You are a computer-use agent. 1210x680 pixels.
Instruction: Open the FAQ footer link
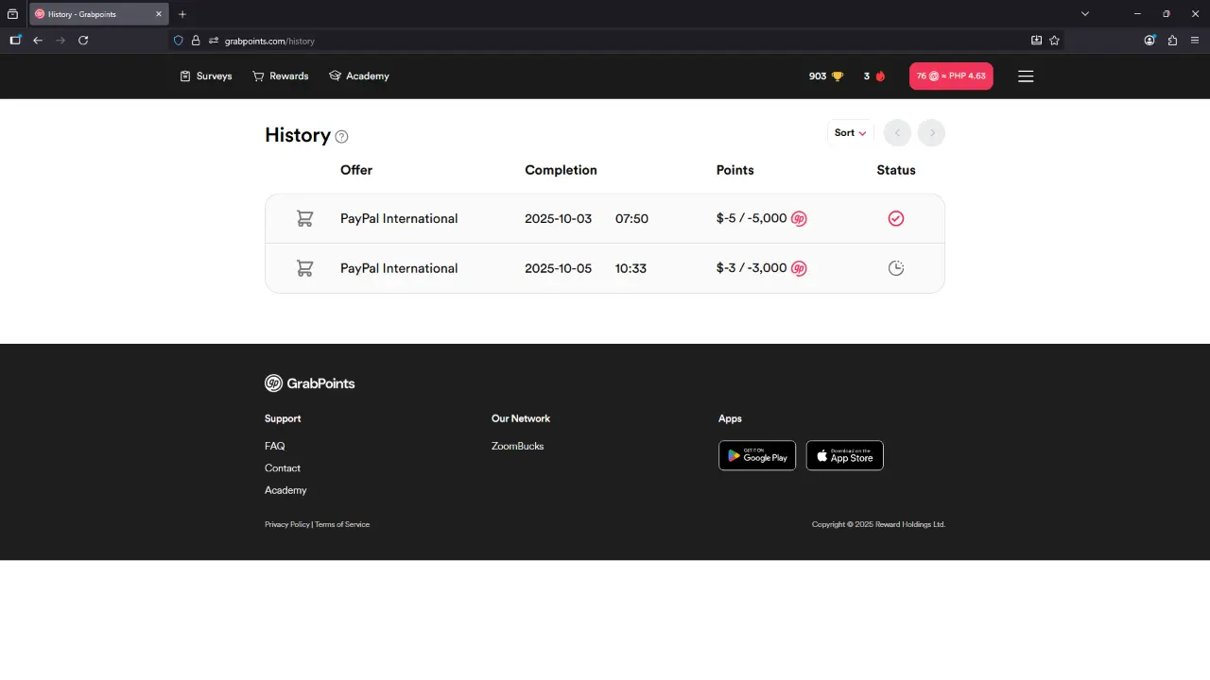(275, 446)
